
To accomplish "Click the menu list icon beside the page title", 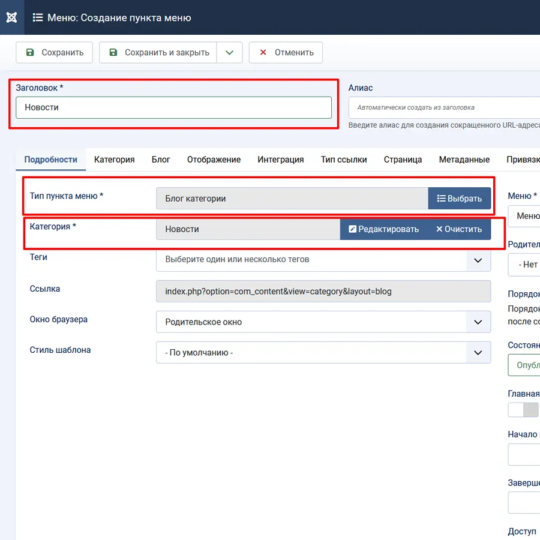I will [38, 17].
